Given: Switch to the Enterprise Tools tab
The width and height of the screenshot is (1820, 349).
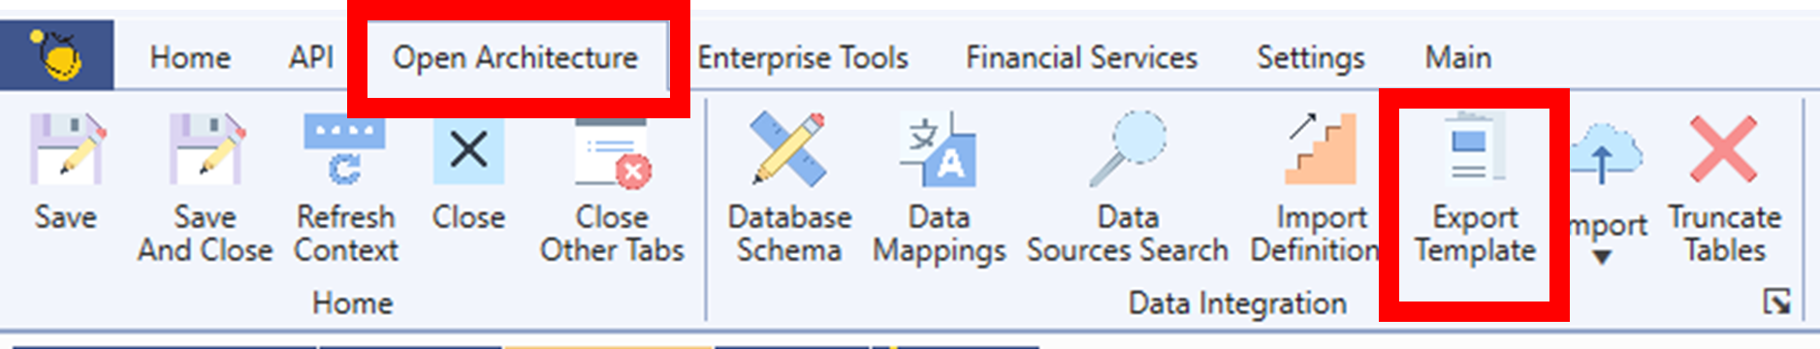Looking at the screenshot, I should 803,57.
